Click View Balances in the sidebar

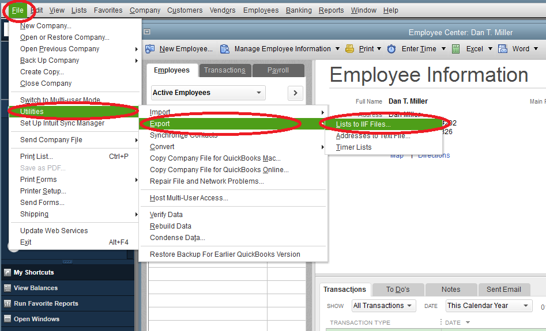coord(35,288)
